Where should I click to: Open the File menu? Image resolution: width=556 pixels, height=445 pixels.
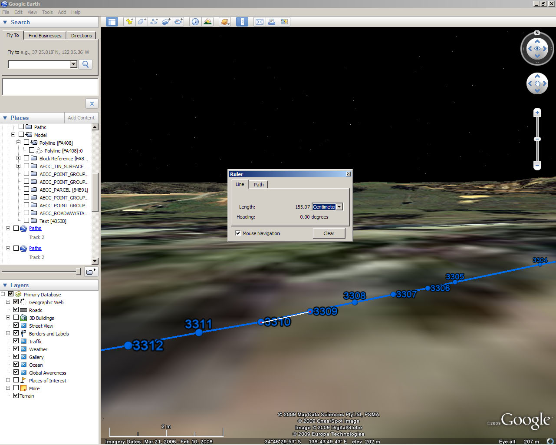[x=6, y=12]
